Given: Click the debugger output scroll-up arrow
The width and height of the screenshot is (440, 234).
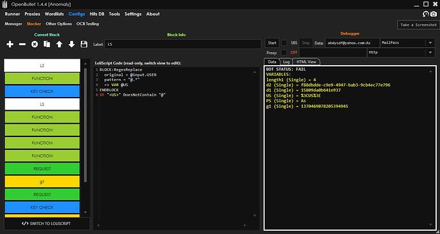Looking at the screenshot, I should click(430, 71).
